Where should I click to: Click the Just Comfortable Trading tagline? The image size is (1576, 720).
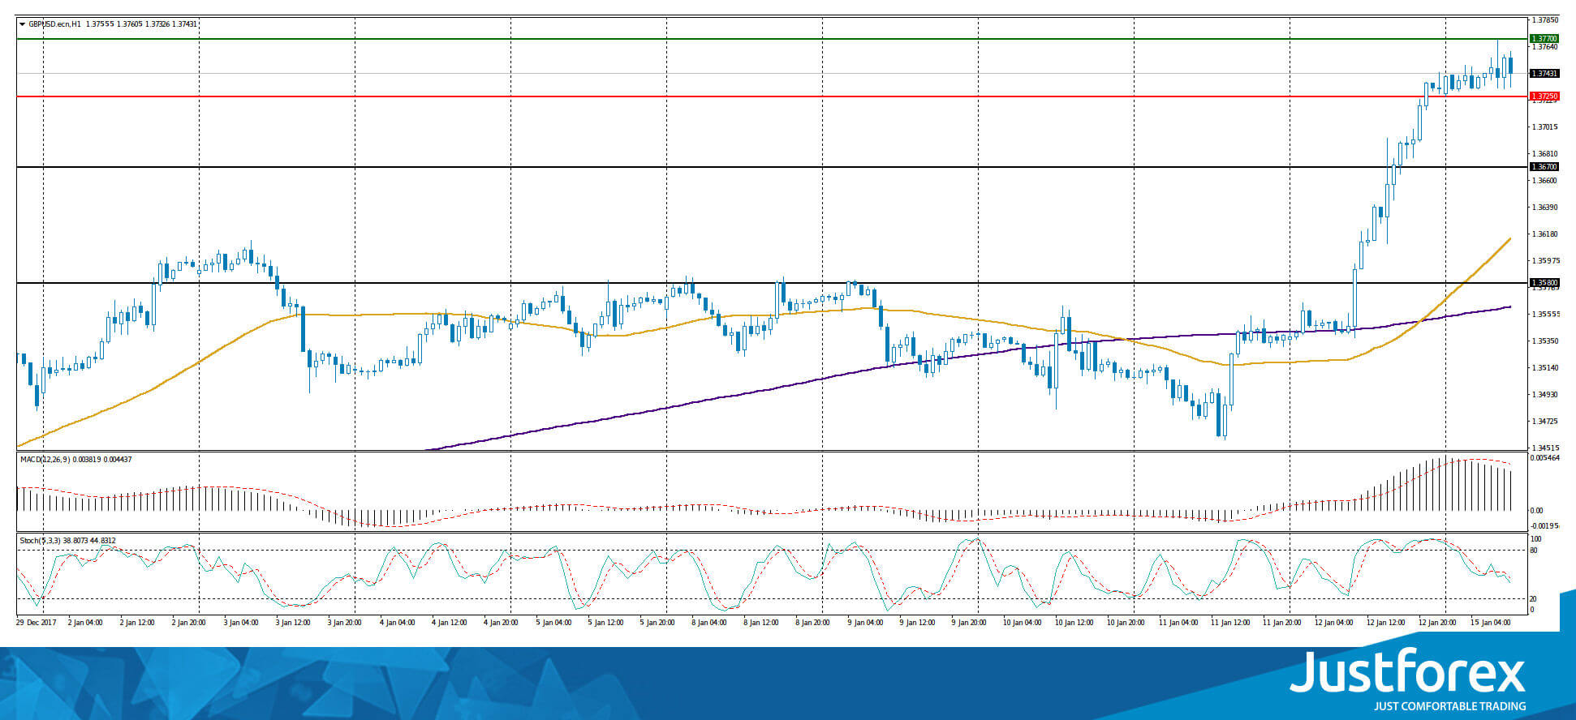pyautogui.click(x=1449, y=706)
